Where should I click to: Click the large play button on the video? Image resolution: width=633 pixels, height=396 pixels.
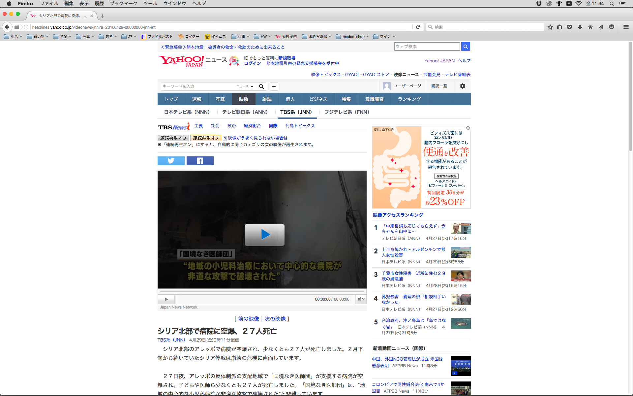tap(264, 235)
